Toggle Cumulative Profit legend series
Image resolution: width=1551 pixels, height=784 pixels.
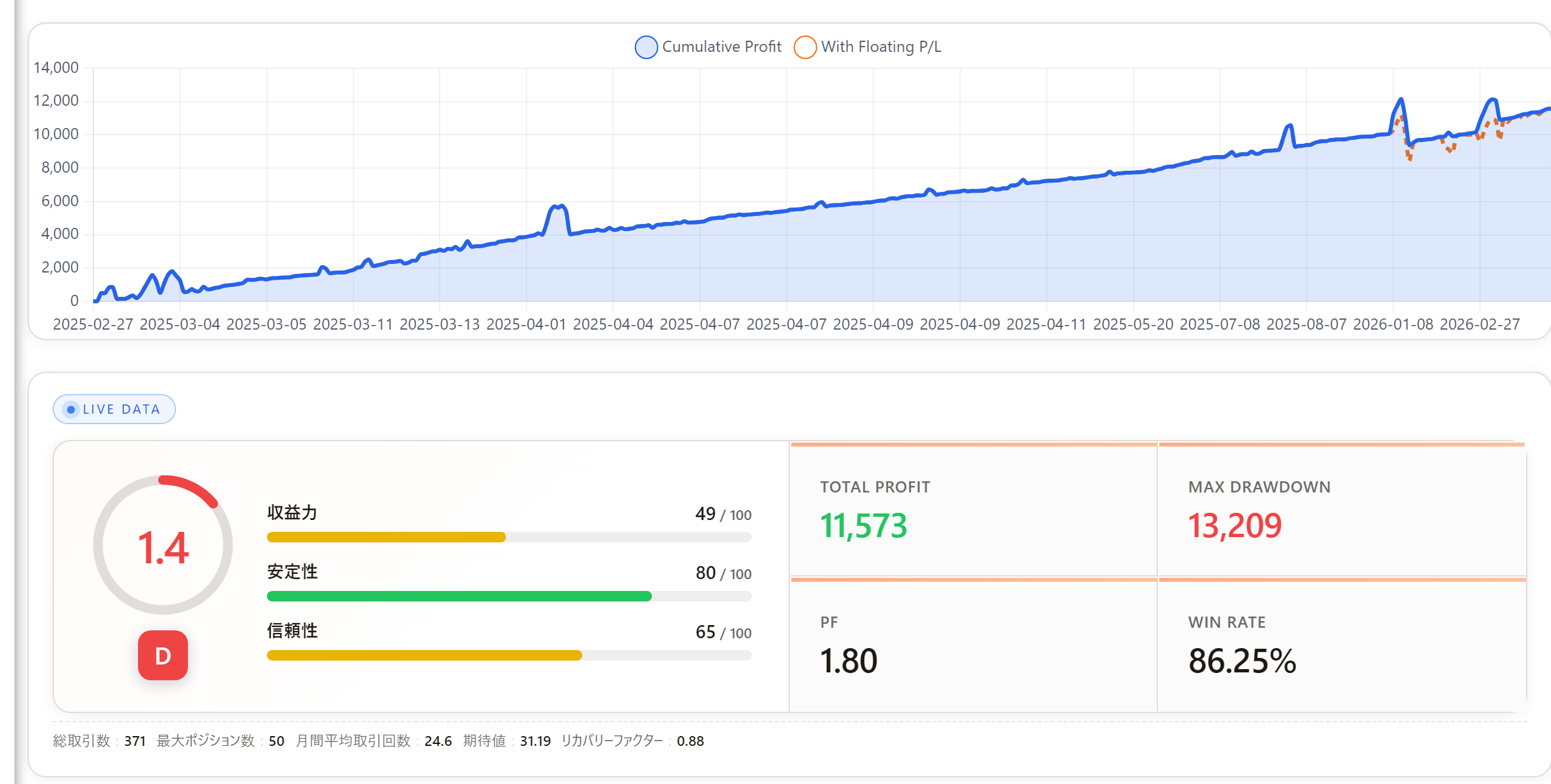point(708,47)
